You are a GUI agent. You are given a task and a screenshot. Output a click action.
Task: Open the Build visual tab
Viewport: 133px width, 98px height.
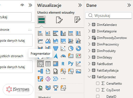[42, 20]
